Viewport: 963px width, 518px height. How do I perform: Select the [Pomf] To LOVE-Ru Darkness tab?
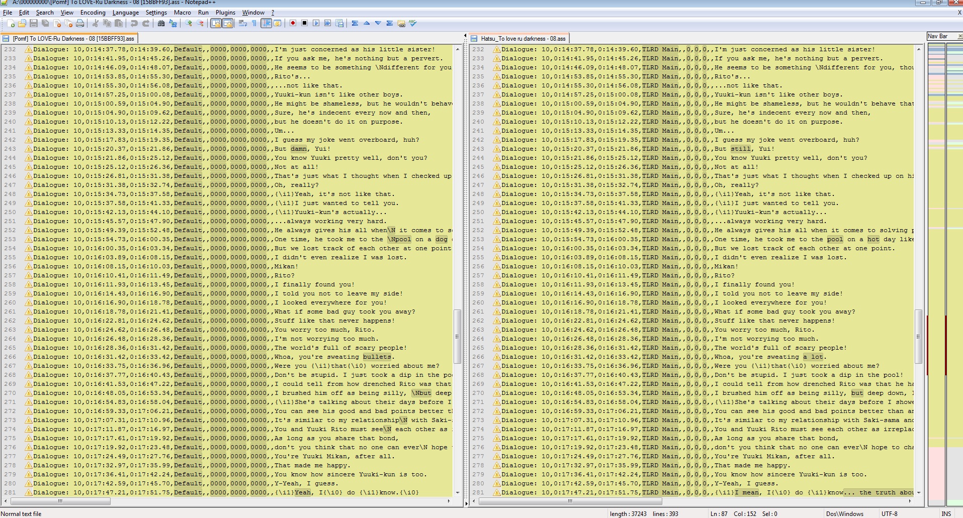click(x=69, y=39)
